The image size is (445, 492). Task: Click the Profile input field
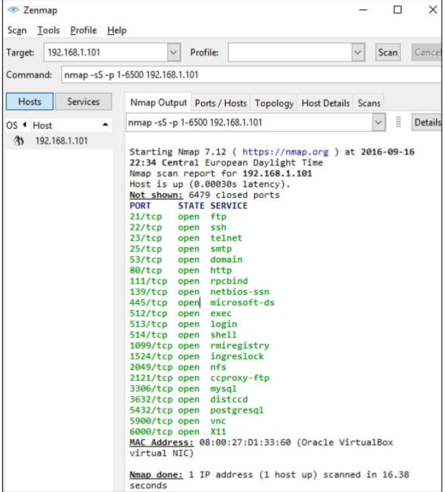[x=290, y=52]
